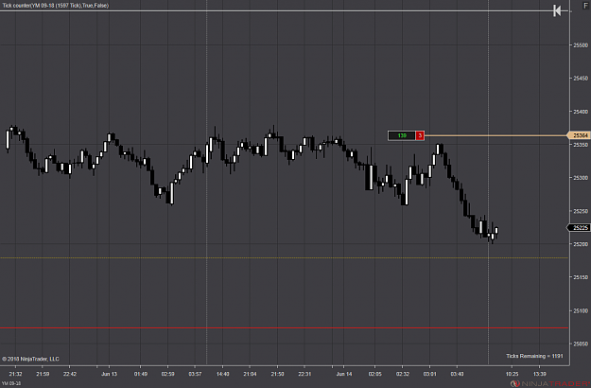Screen dimensions: 591x388
Task: Click the green 139 position profit box
Action: pos(402,135)
